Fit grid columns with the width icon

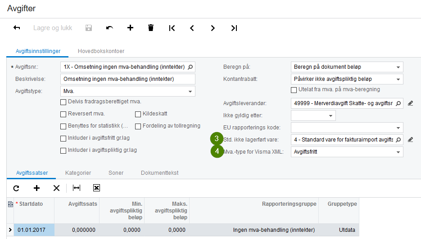[77, 188]
